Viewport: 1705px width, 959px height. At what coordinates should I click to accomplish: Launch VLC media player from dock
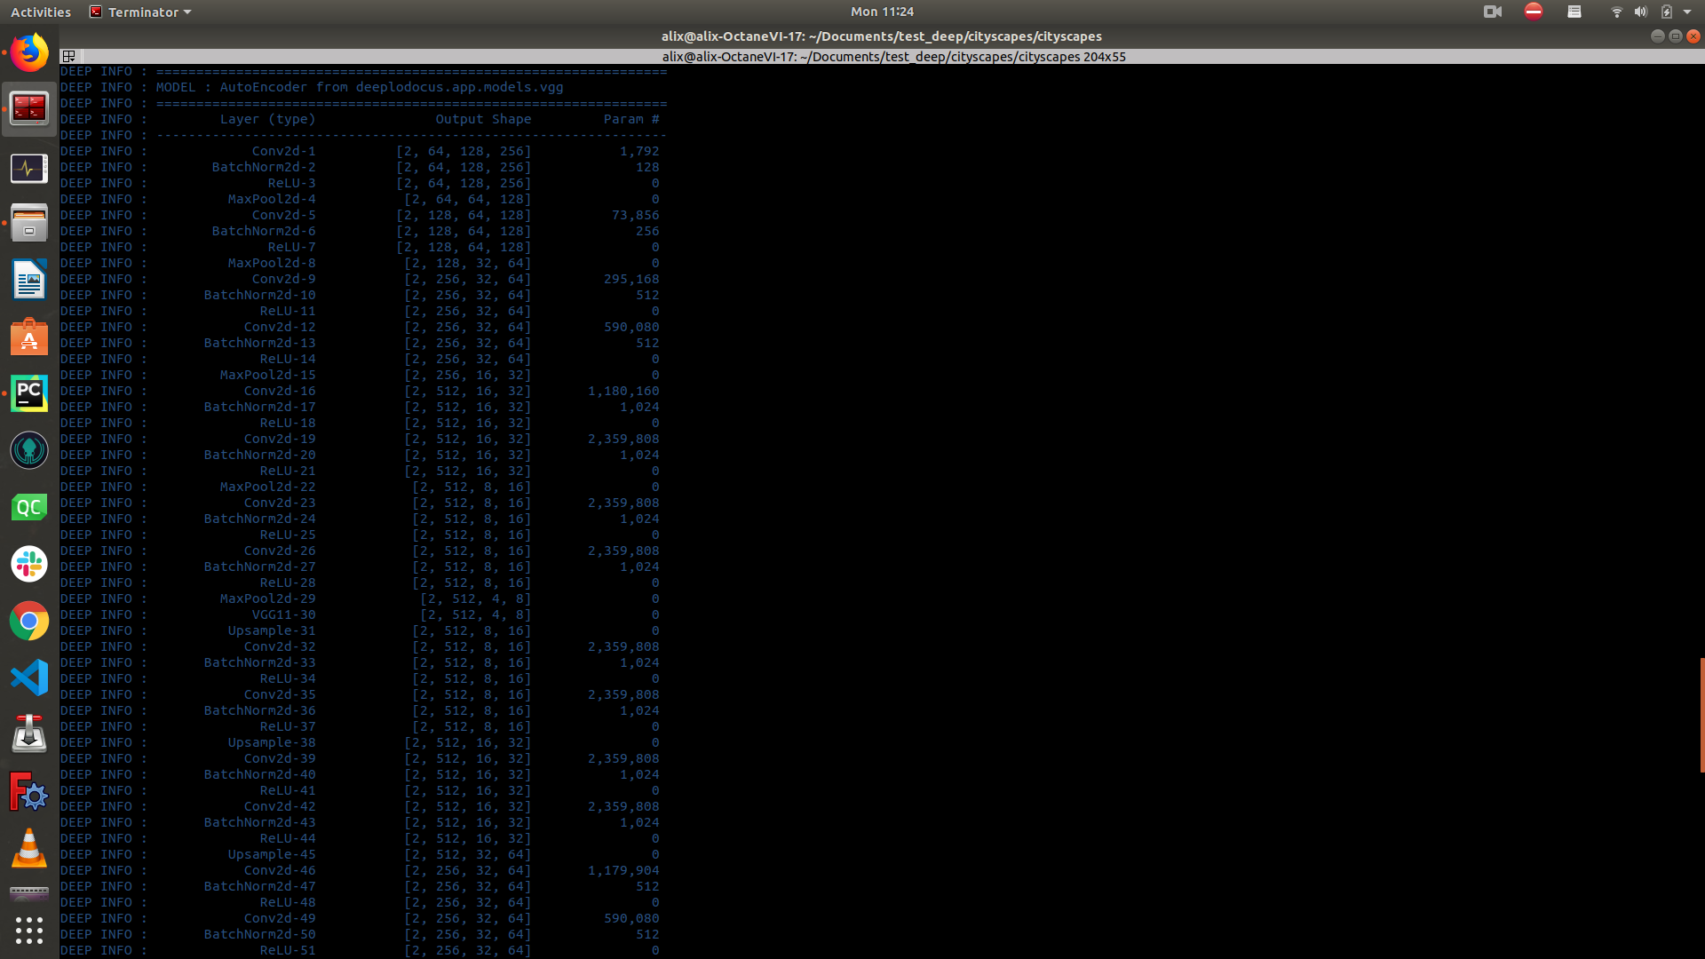29,848
